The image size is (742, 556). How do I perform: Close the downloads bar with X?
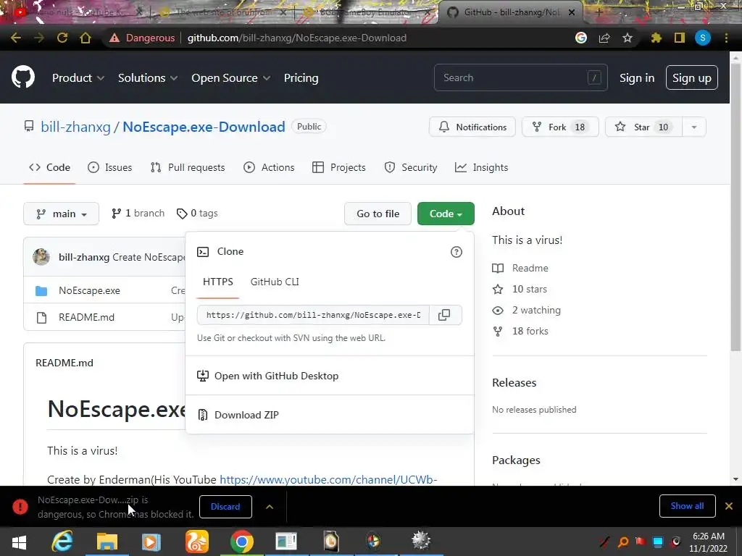(729, 506)
